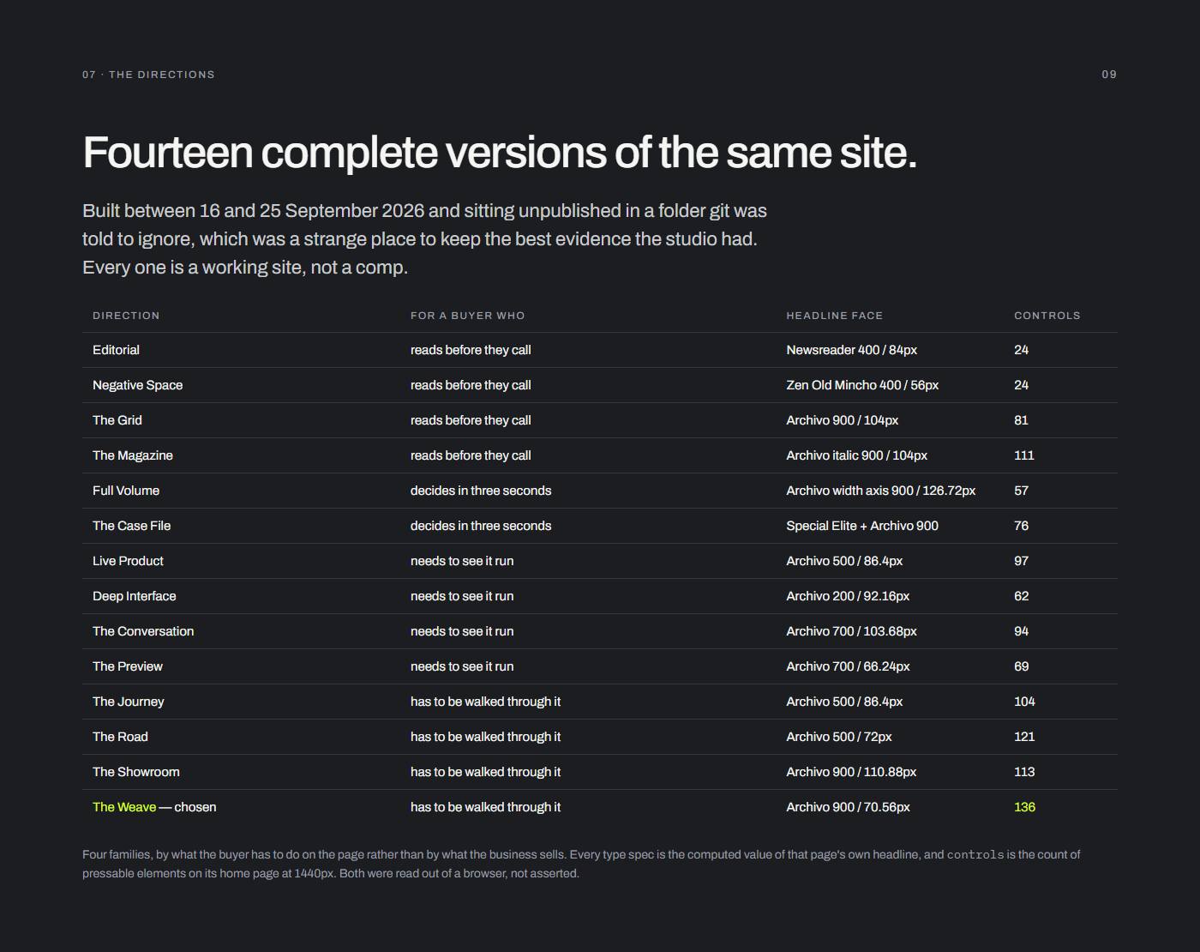Click the green 136 controls value
Viewport: 1200px width, 952px height.
[1024, 807]
